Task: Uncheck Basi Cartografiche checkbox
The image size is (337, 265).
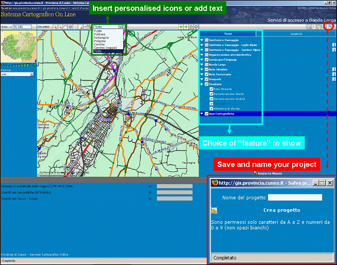Action: coord(207,114)
